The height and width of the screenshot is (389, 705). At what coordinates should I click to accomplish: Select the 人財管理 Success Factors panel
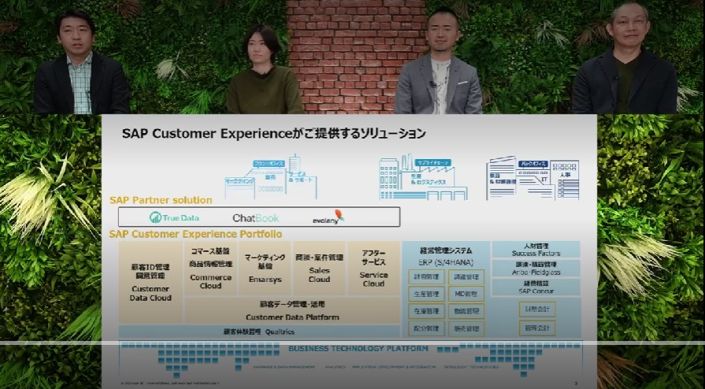coord(536,250)
